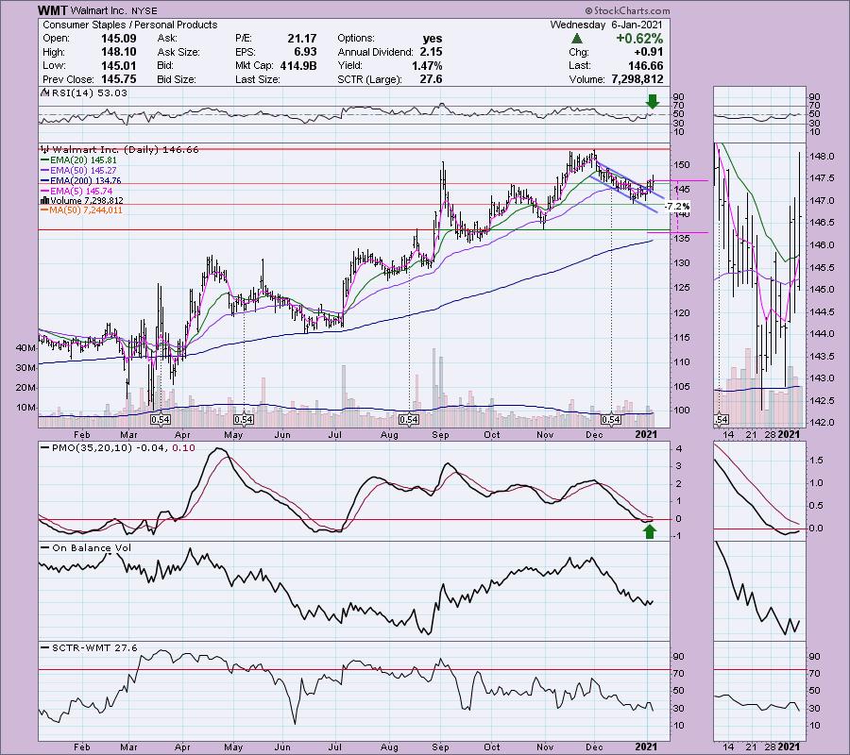
Task: Select the High value 148.10
Action: point(119,52)
